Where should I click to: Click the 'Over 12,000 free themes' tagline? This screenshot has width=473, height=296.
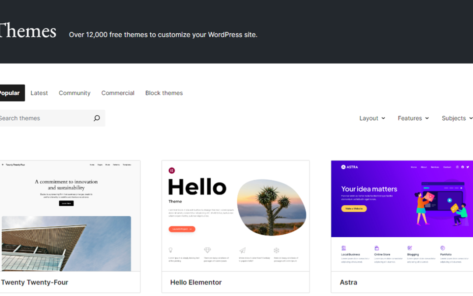click(163, 35)
